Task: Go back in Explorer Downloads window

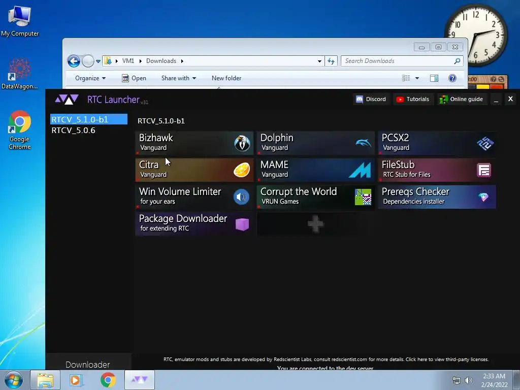Action: 74,61
